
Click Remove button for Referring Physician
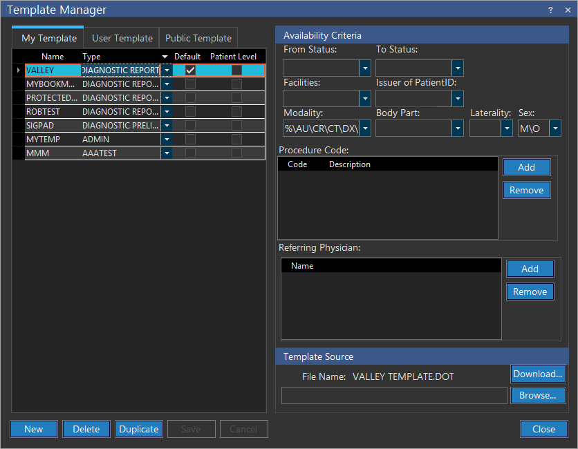[530, 292]
